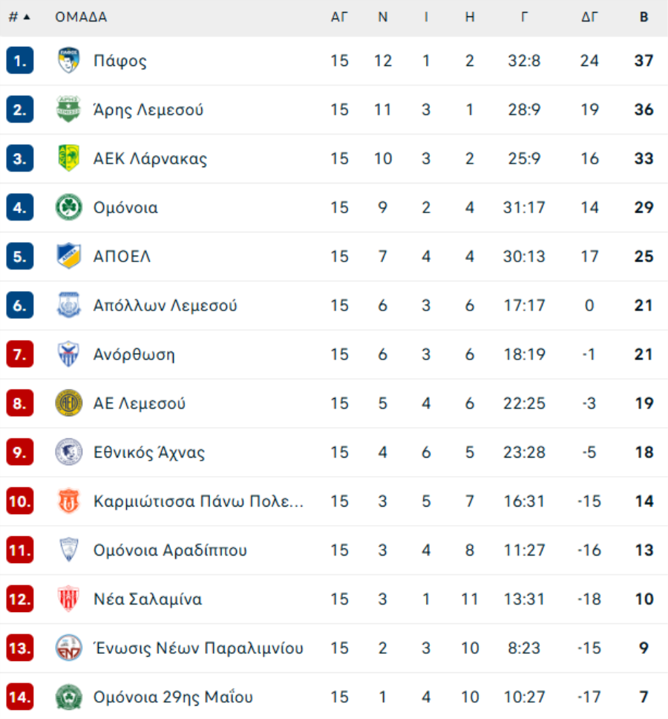
Task: Select the Ομόνοια green clover logo
Action: click(69, 207)
